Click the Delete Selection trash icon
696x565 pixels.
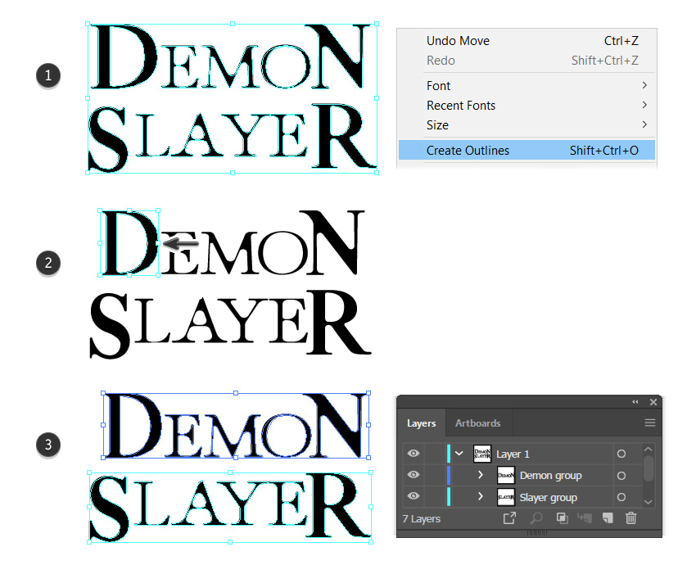(630, 518)
